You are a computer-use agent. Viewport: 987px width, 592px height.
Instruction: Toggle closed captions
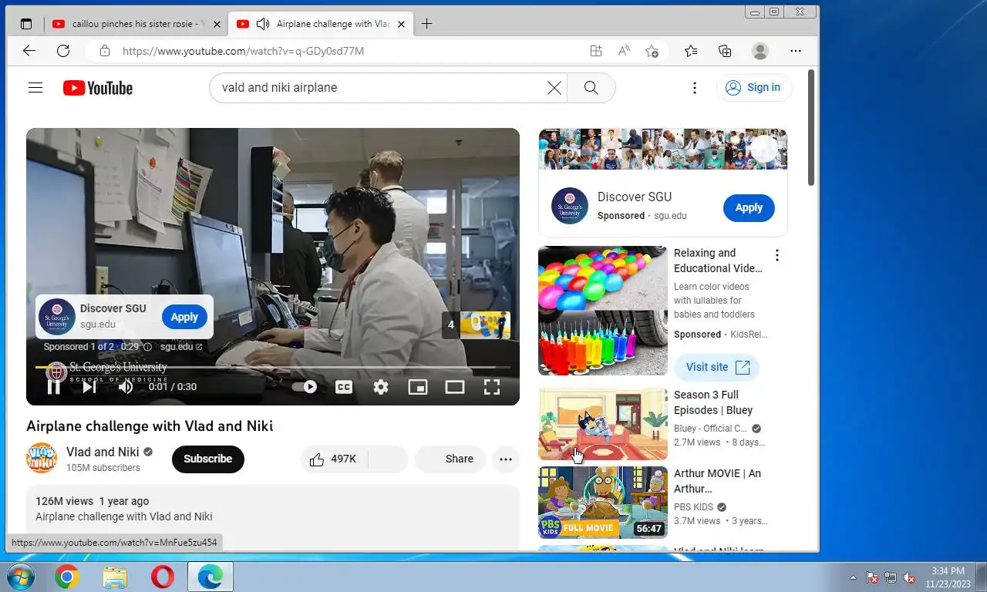[344, 387]
